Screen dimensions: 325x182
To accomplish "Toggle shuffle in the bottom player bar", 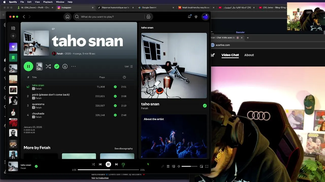I will pyautogui.click(x=93, y=164).
